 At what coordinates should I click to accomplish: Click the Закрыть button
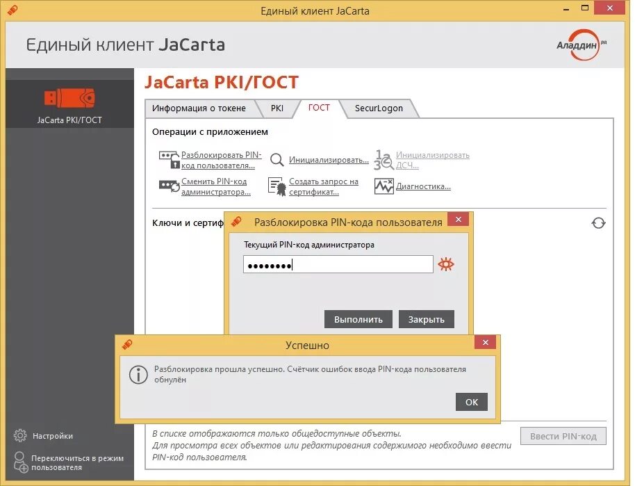[x=427, y=319]
